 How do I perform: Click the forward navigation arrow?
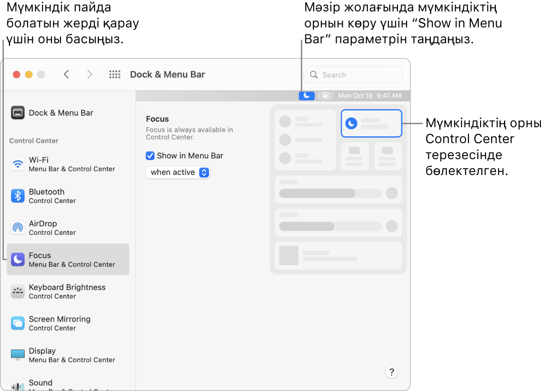pos(89,74)
